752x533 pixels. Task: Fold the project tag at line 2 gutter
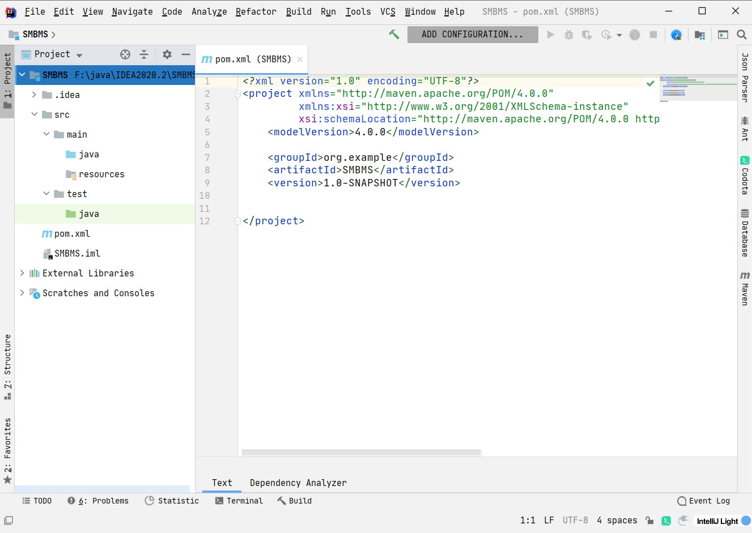[238, 94]
